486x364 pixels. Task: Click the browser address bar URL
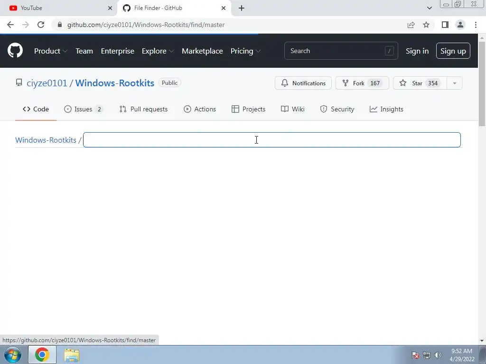click(146, 25)
